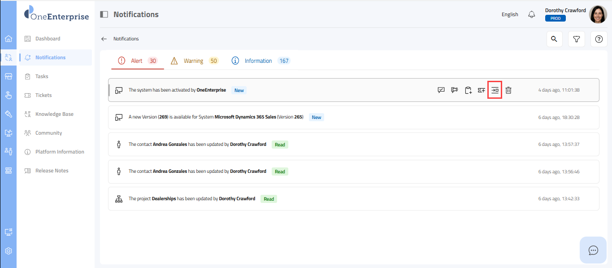Toggle the sidebar collapse panel icon
Screen dimensions: 612x268
(104, 14)
